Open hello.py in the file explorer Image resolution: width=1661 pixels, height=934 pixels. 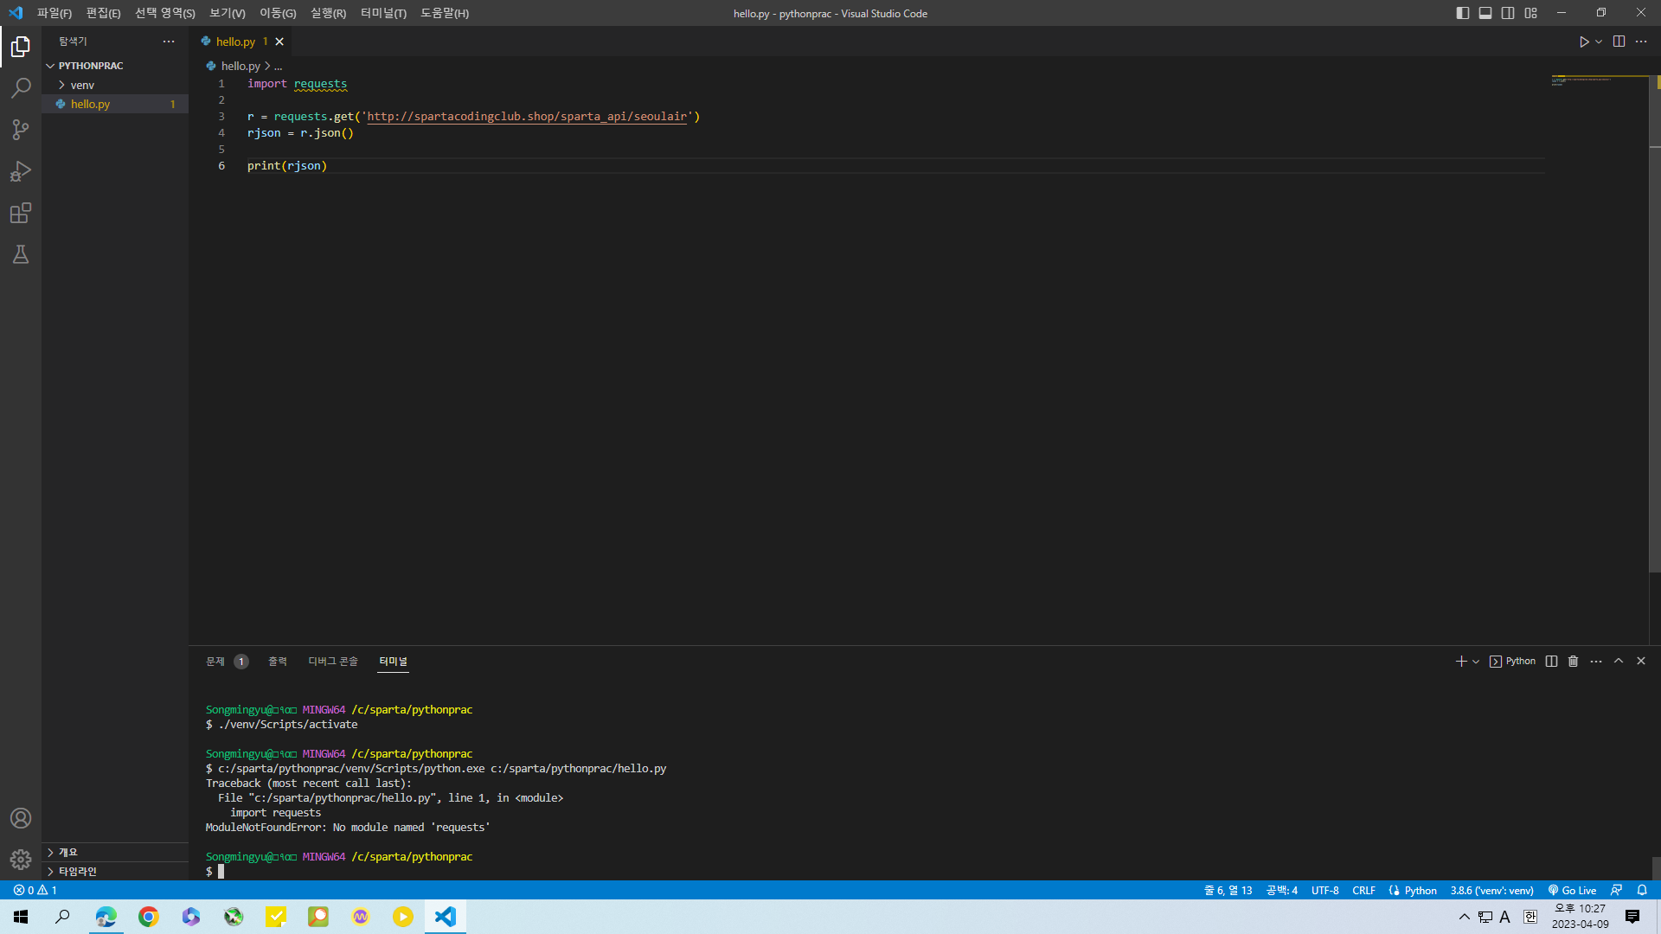115,104
